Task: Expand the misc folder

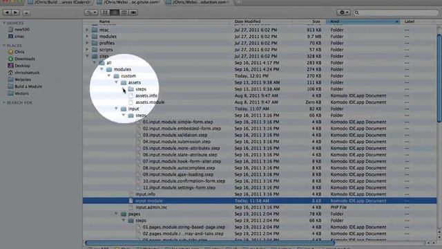Action: pyautogui.click(x=87, y=30)
